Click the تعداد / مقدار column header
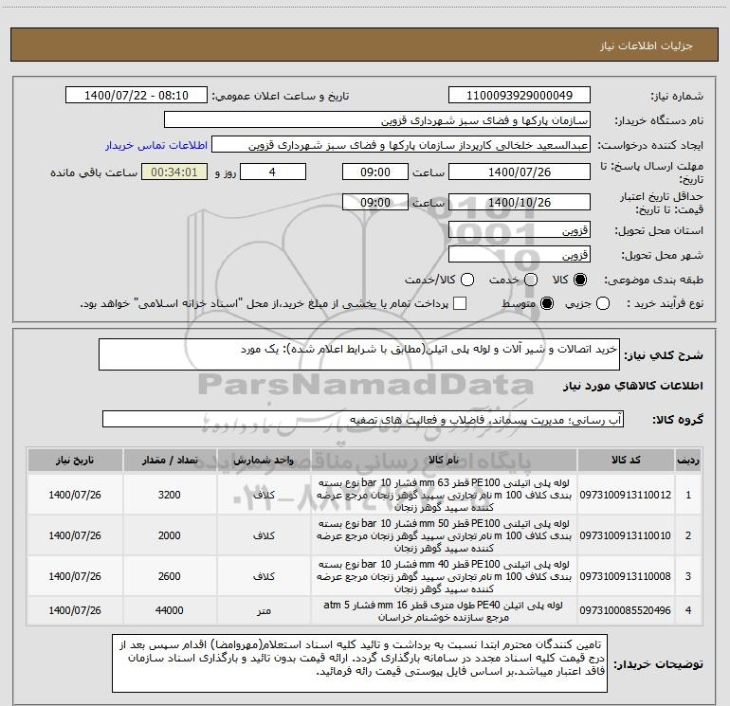Screen dimensions: 730x706 (170, 461)
